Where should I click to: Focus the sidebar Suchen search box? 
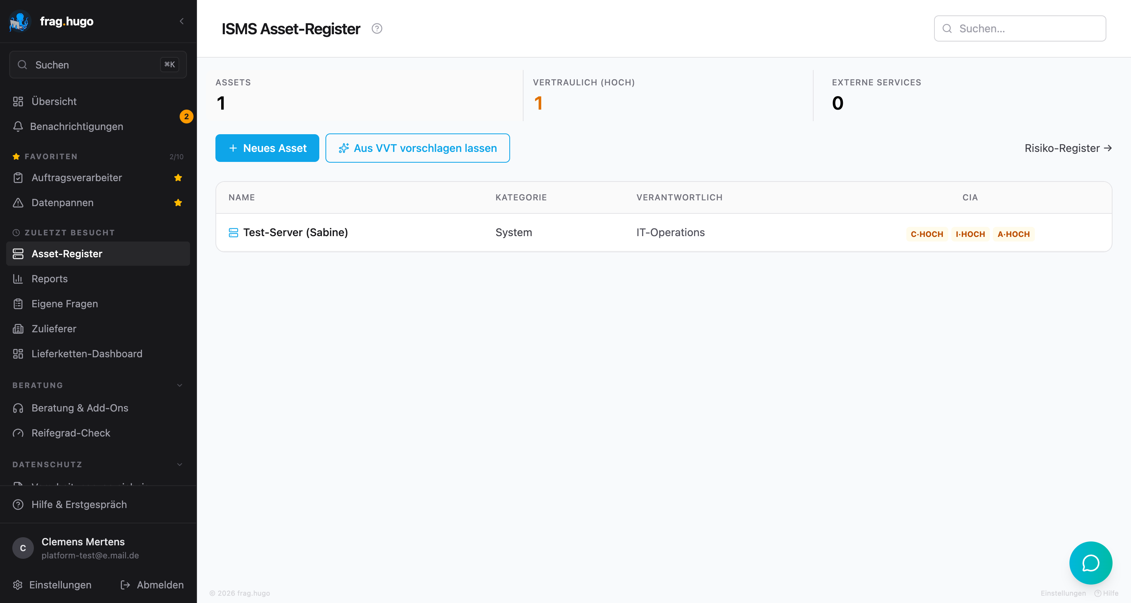click(x=98, y=65)
